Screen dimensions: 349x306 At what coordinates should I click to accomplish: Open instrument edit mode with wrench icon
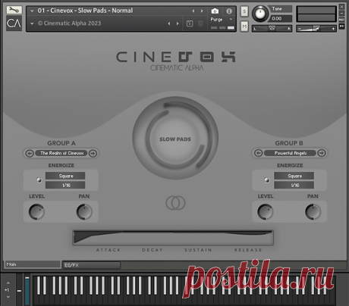[x=14, y=10]
